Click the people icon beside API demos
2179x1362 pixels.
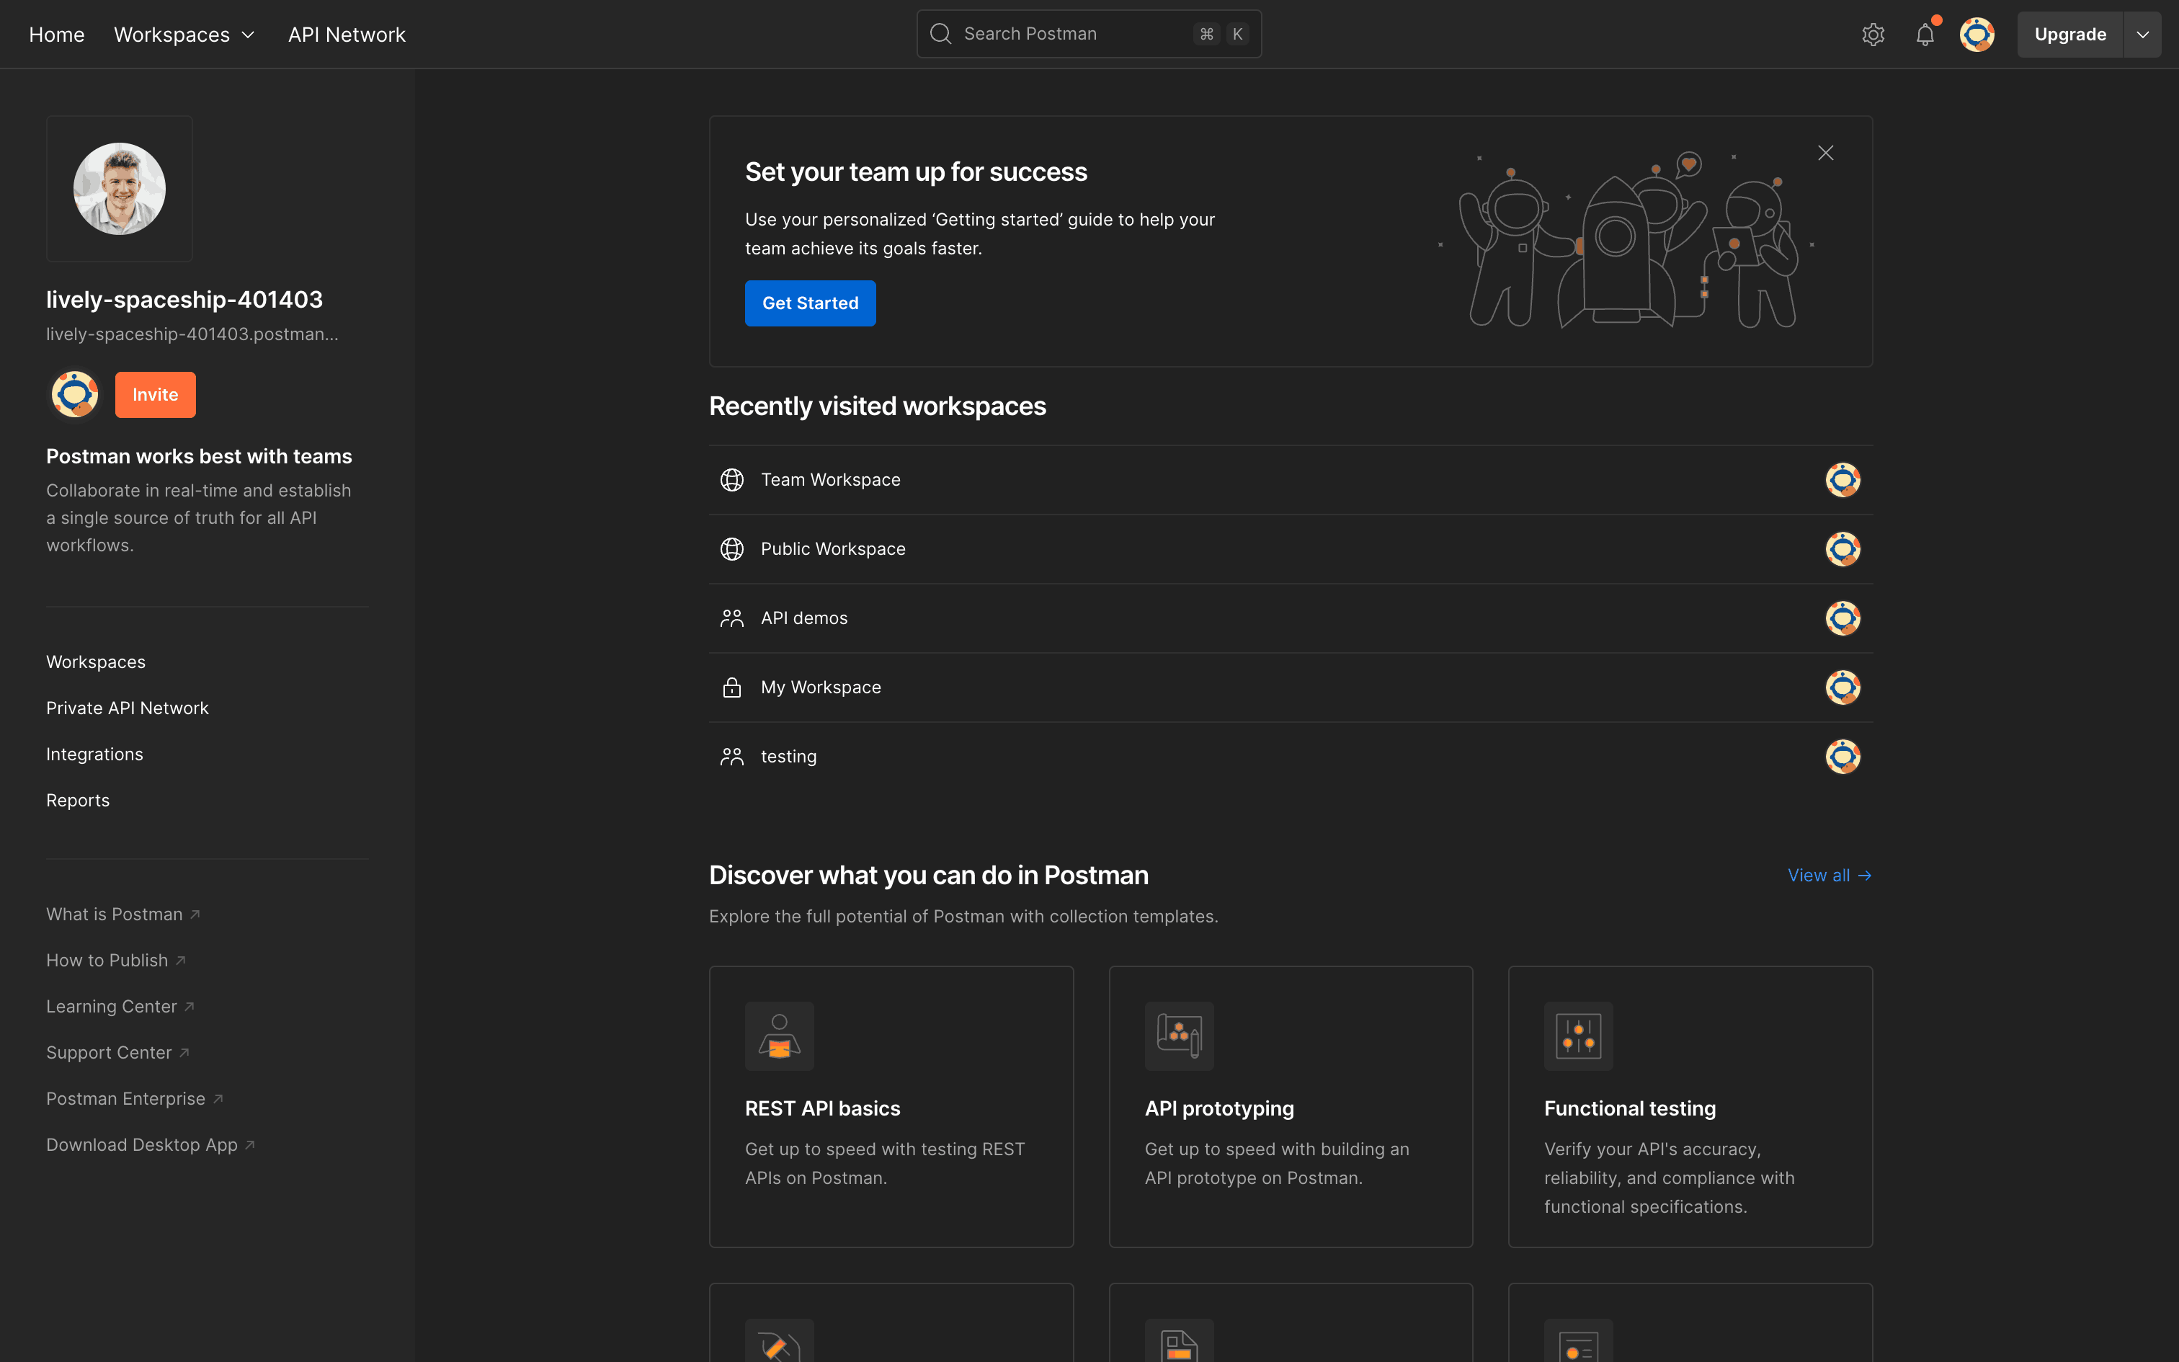[x=732, y=618]
